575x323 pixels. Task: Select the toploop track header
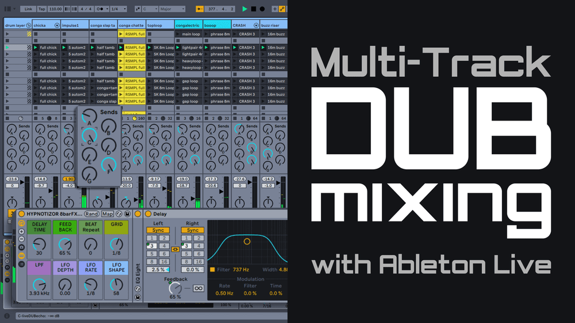coord(160,25)
